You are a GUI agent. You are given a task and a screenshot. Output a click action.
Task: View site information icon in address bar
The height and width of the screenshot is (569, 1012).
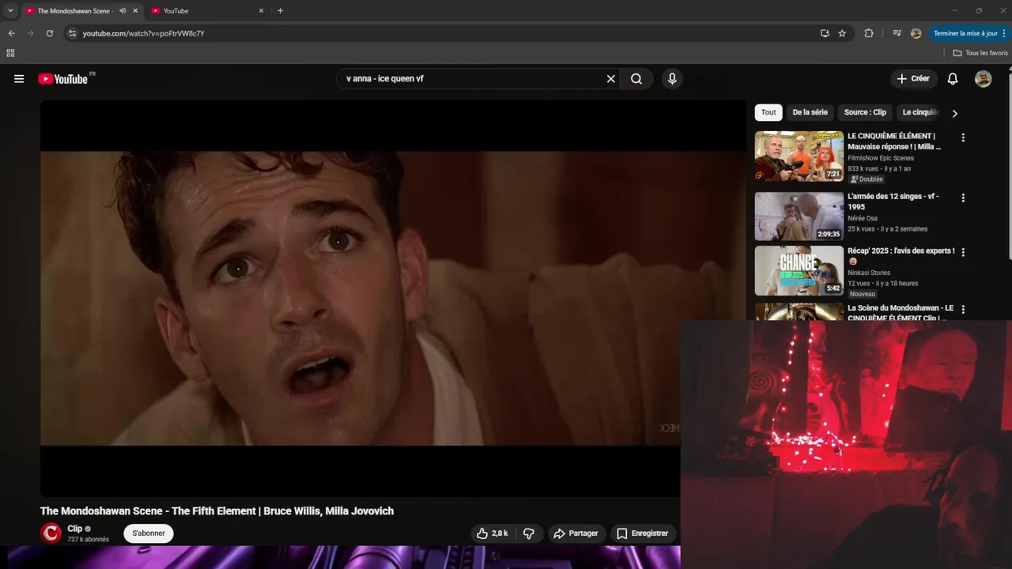tap(72, 33)
